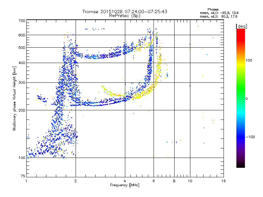
Task: Click the '16' frequency axis tick label
Action: [224, 181]
